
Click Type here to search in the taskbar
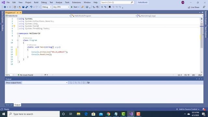pyautogui.click(x=33, y=114)
